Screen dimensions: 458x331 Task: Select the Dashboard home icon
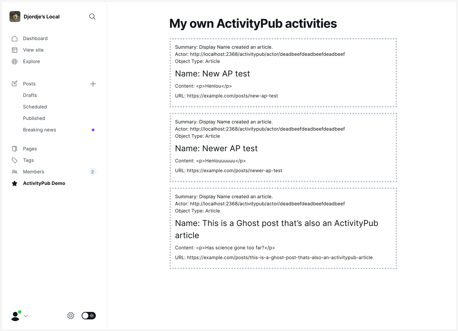coord(15,38)
